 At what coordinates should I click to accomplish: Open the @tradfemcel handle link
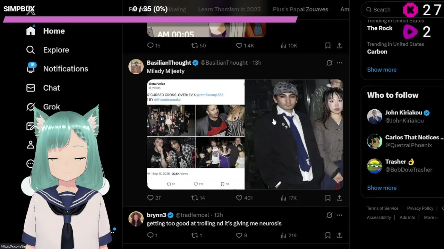coord(192,215)
